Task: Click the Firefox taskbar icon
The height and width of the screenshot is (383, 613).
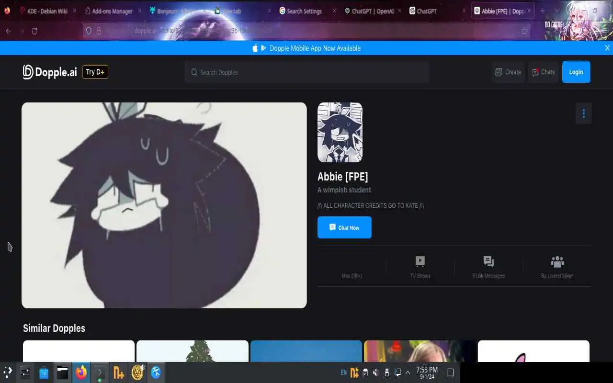Action: coord(81,372)
